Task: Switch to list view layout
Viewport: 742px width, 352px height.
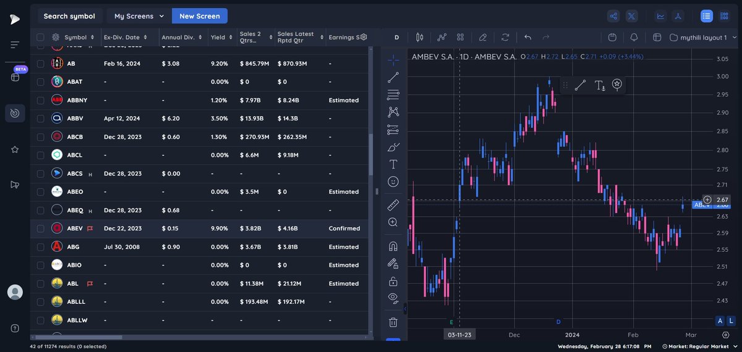Action: (x=707, y=16)
